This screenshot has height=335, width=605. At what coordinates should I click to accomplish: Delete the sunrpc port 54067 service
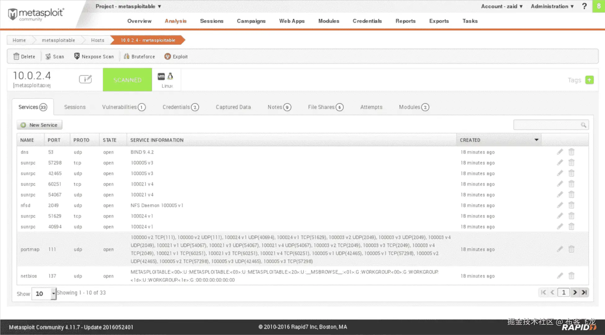pos(571,194)
